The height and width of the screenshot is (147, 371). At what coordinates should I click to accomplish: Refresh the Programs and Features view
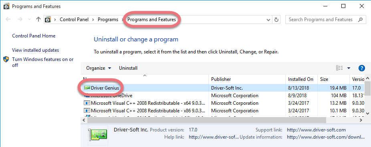pos(276,20)
